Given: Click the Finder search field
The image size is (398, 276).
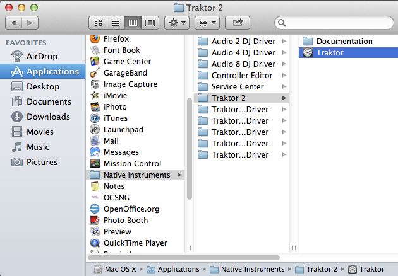Looking at the screenshot, I should [x=334, y=23].
